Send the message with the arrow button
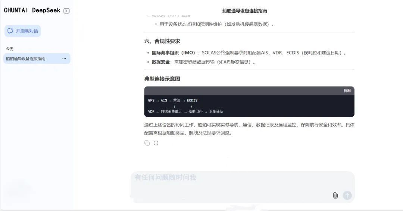Viewport: 403px width, 211px height. coord(347,195)
